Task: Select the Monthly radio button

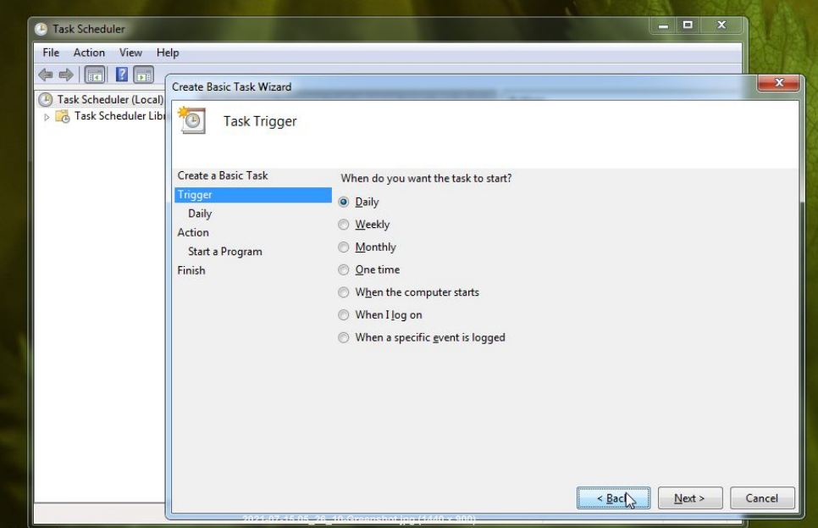Action: tap(343, 247)
